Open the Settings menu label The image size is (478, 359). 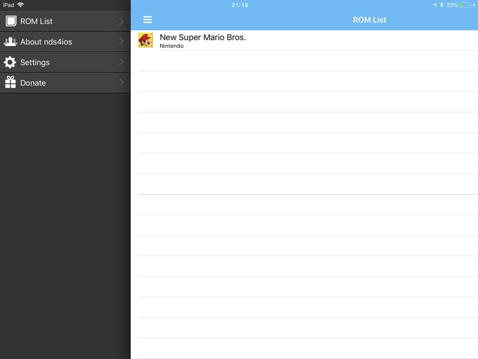(x=35, y=63)
